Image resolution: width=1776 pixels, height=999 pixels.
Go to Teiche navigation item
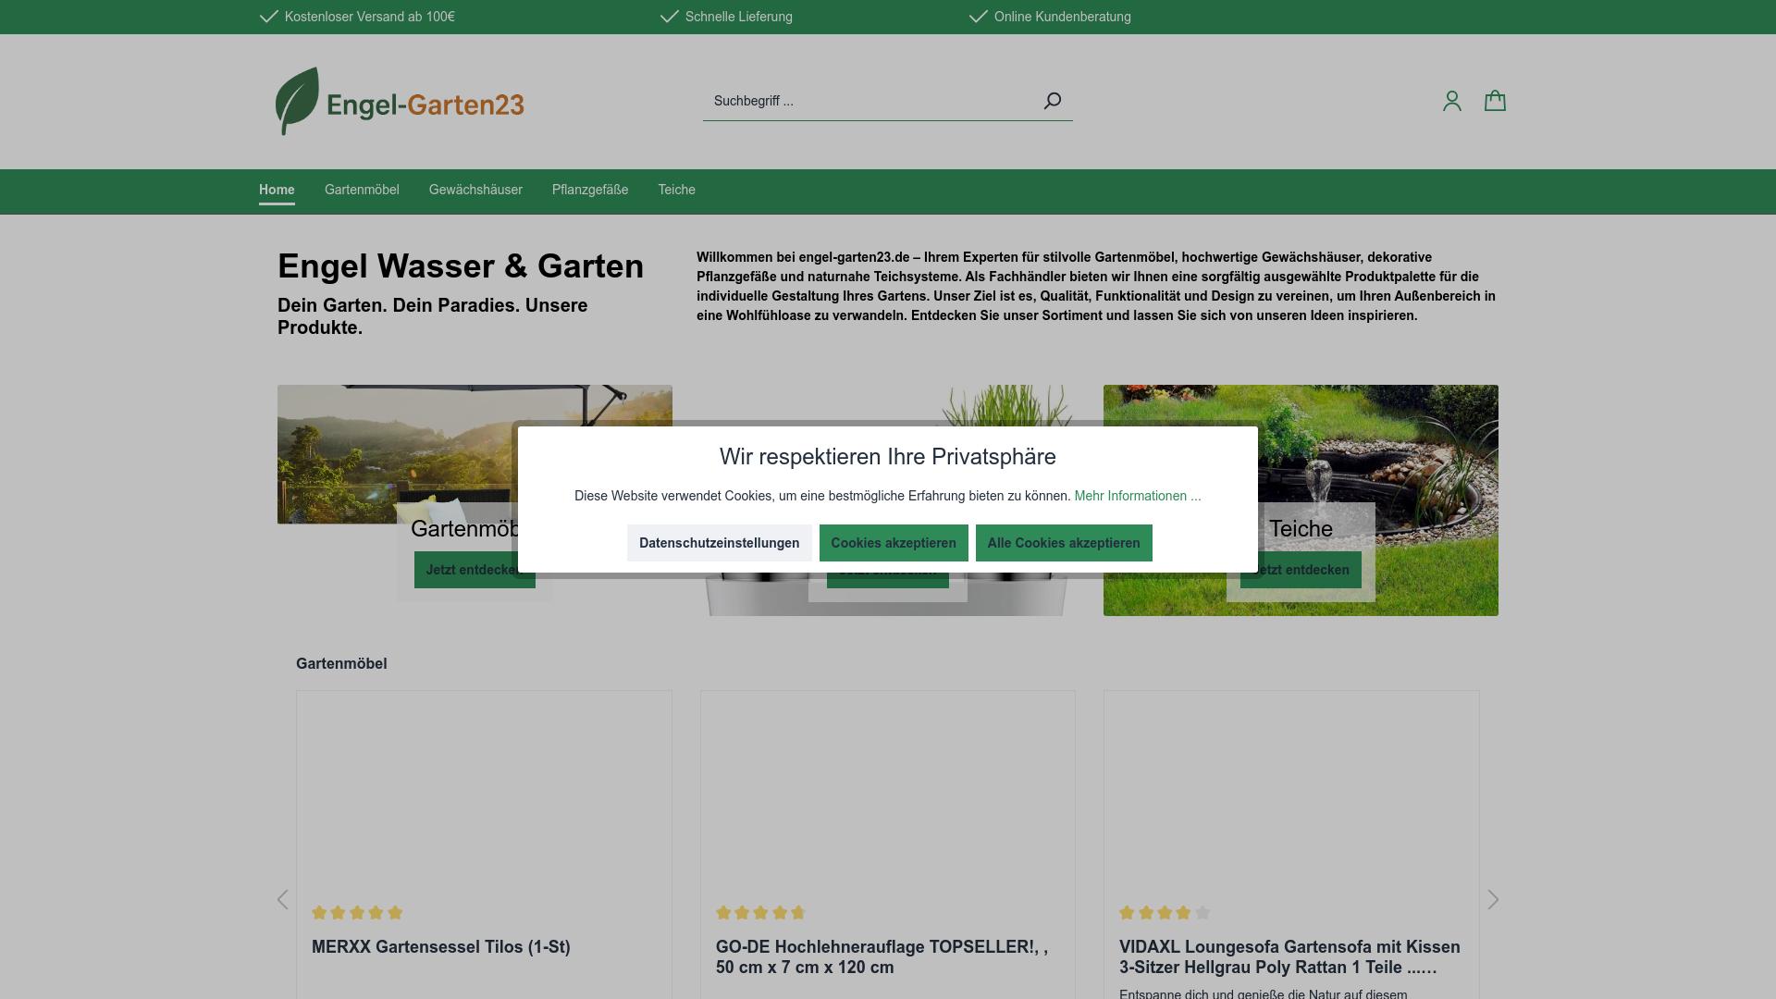(x=676, y=190)
